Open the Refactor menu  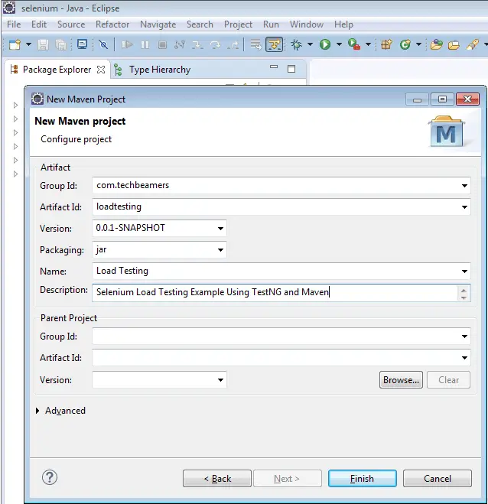click(x=112, y=24)
